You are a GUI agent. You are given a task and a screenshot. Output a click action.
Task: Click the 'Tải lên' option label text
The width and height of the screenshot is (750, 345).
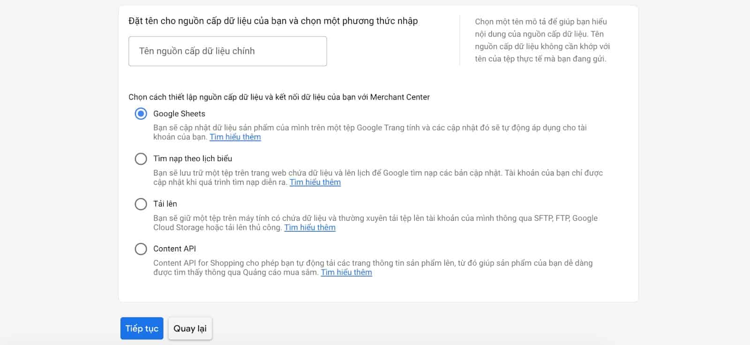165,204
